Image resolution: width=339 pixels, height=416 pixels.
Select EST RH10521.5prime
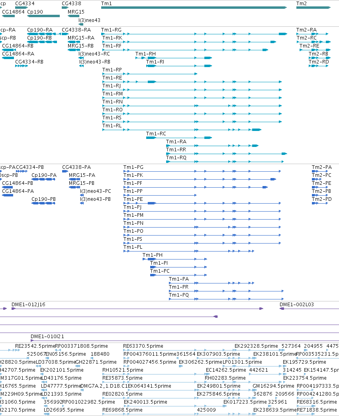point(123,370)
